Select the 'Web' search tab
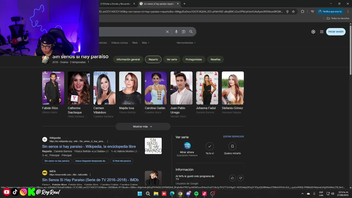The image size is (352, 198). point(135,43)
